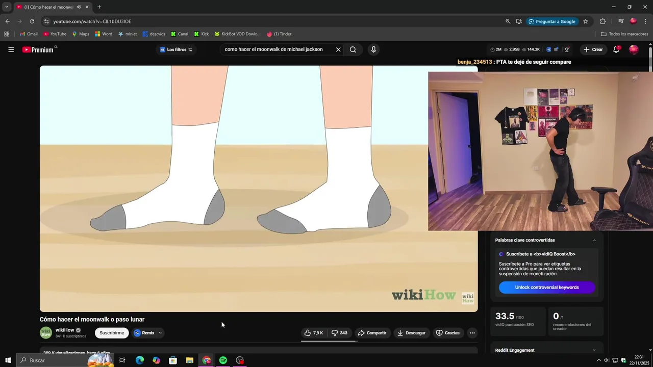This screenshot has height=367, width=653.
Task: Open Chrome media controls icon
Action: pos(621,21)
